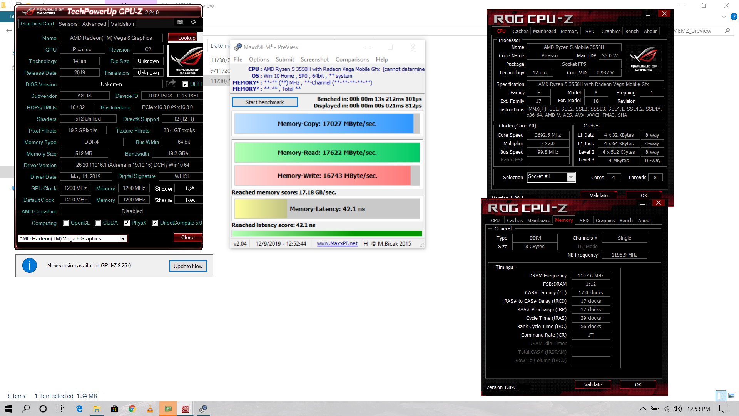Toggle the PhysX checkbox

pos(127,223)
